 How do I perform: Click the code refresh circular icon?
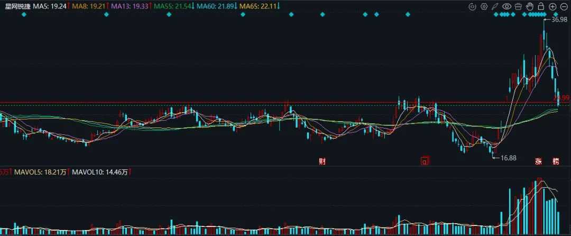pyautogui.click(x=472, y=6)
